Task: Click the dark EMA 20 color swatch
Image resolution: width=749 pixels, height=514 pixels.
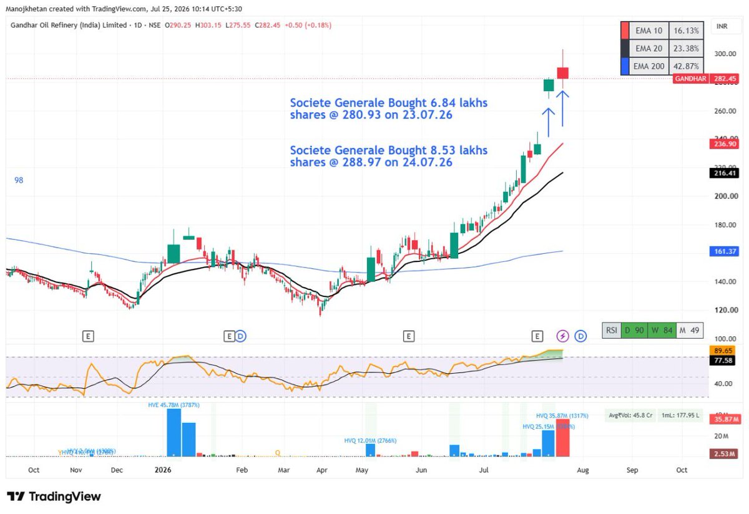Action: [x=625, y=48]
